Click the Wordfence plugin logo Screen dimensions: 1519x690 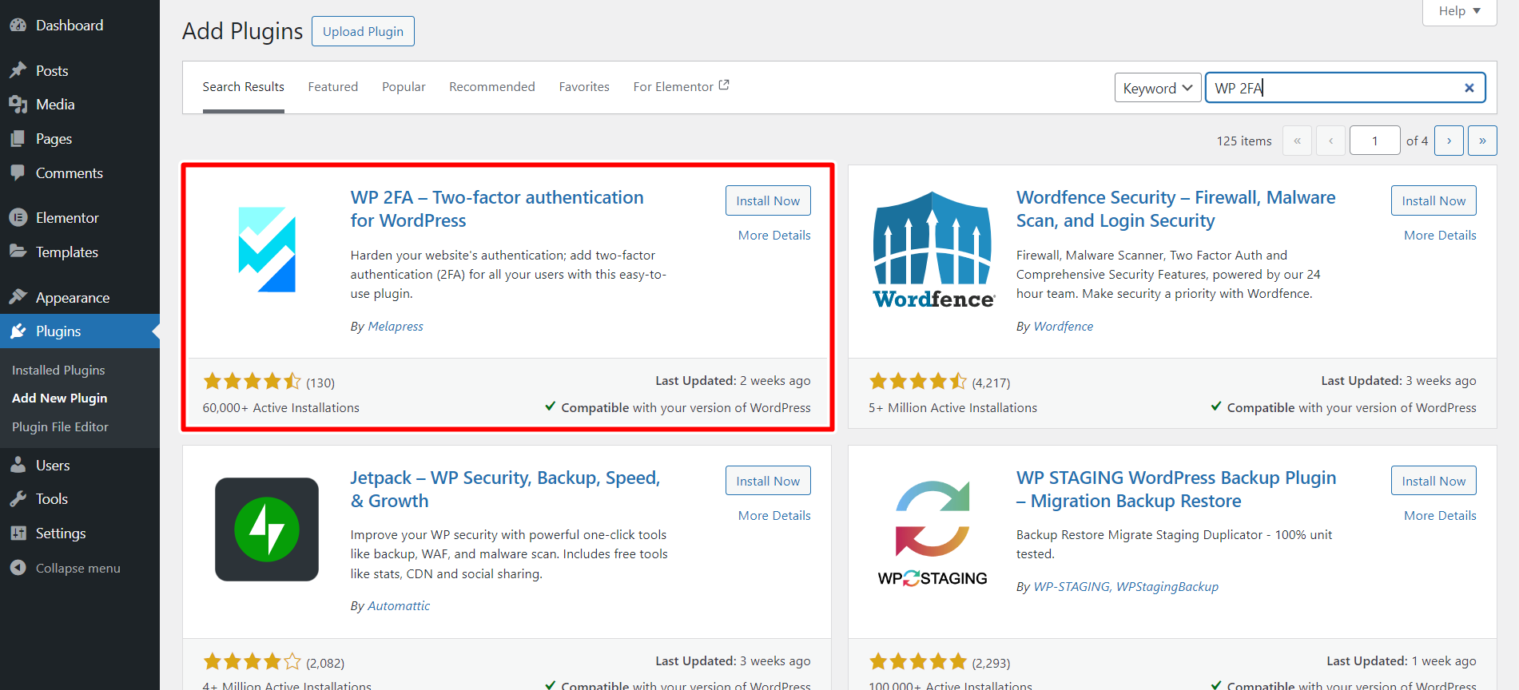tap(932, 250)
